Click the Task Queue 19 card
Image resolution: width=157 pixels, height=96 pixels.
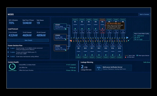(x=42, y=22)
